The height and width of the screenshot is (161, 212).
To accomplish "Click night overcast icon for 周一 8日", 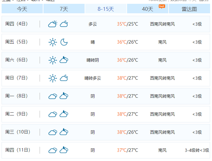I will point(64,96).
